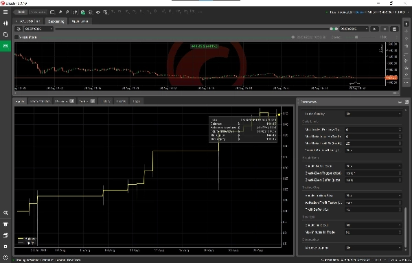The width and height of the screenshot is (412, 263).
Task: Open the Enable Trailing Stop dropdown
Action: click(x=373, y=196)
